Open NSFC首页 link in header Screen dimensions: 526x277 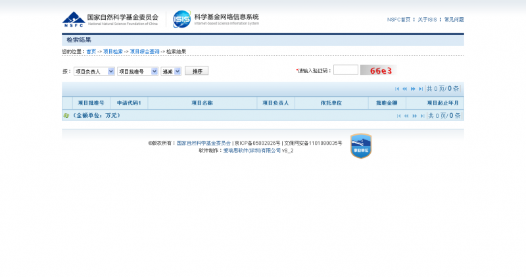(x=398, y=20)
